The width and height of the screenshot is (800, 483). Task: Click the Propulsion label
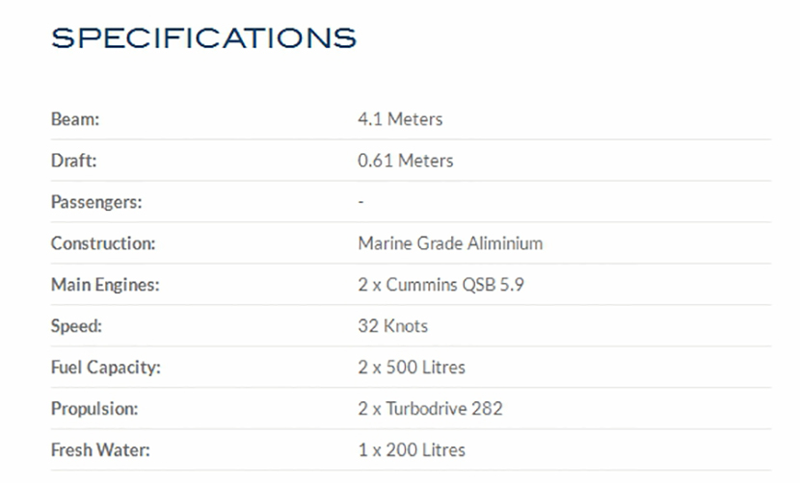tap(94, 409)
